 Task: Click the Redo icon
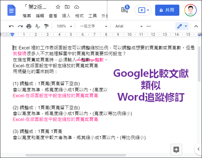20,26
